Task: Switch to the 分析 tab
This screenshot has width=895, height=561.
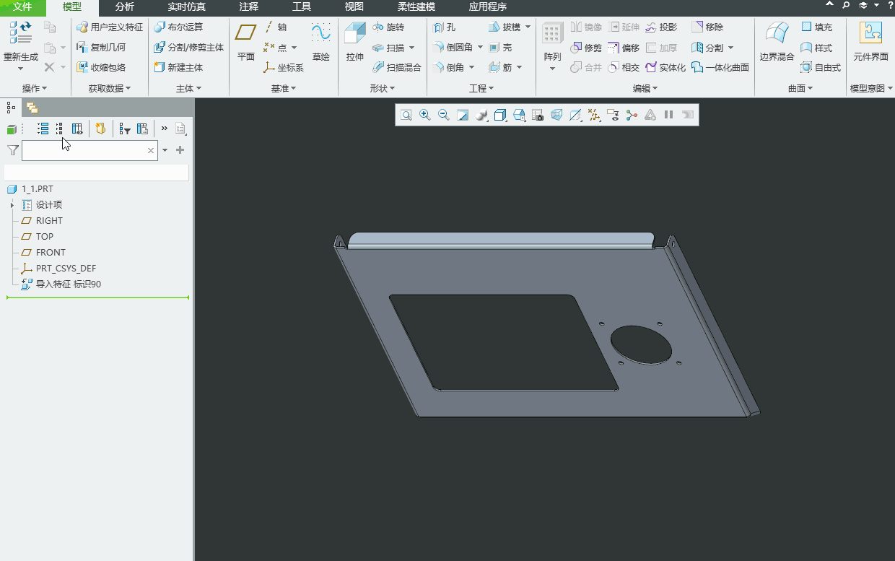Action: click(x=125, y=7)
